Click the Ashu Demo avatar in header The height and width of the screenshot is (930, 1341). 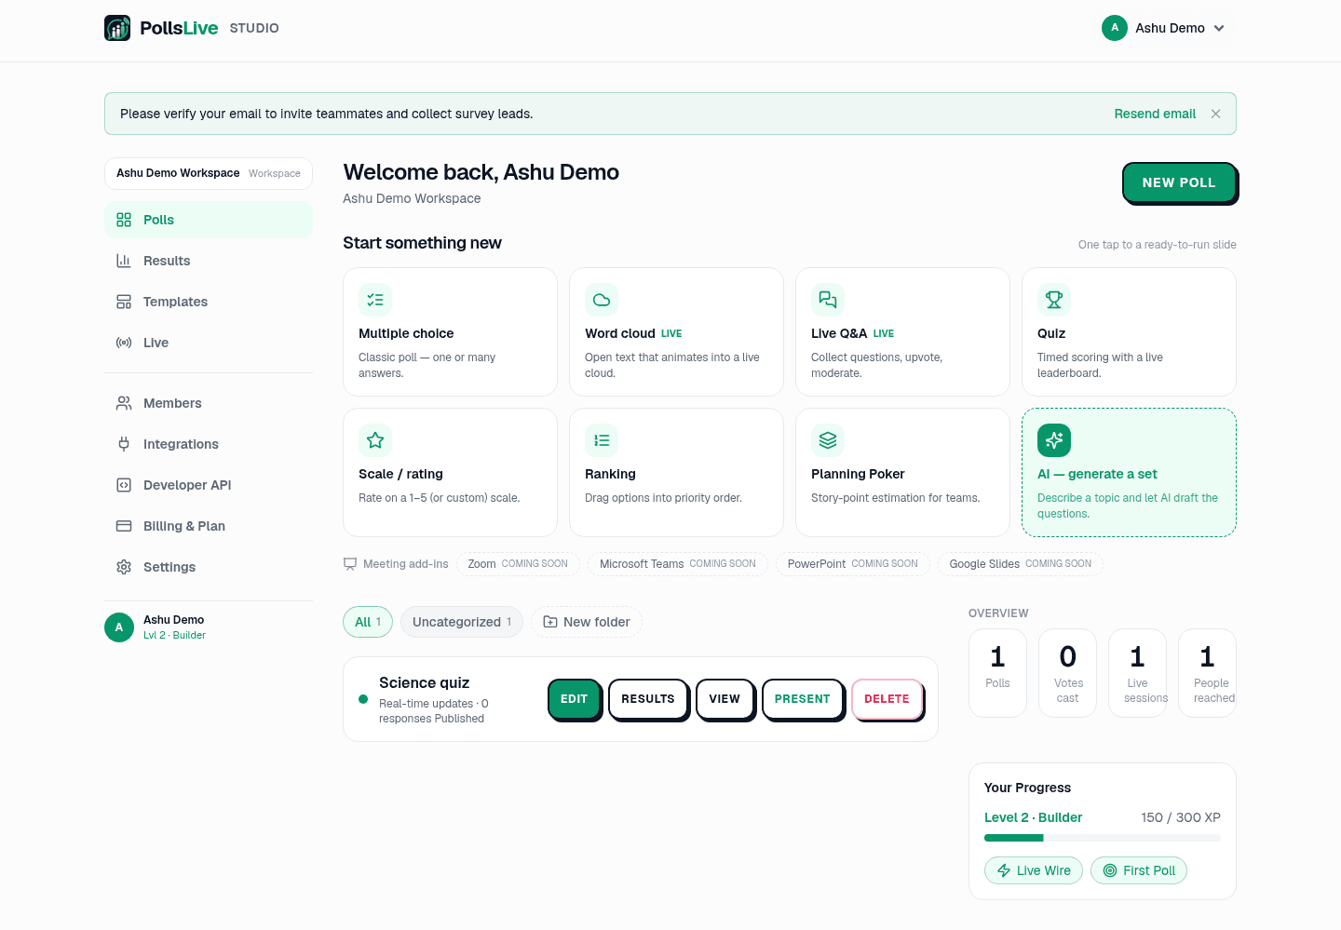(1115, 28)
